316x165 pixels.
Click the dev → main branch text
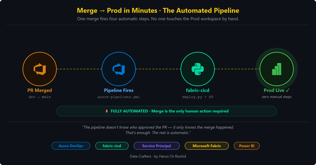pos(40,97)
